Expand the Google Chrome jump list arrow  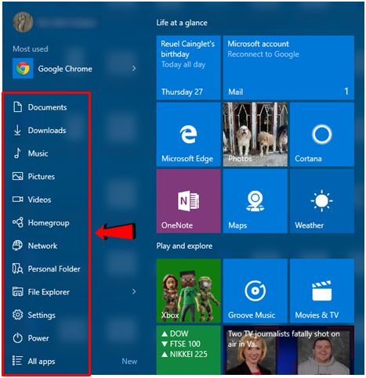point(134,68)
